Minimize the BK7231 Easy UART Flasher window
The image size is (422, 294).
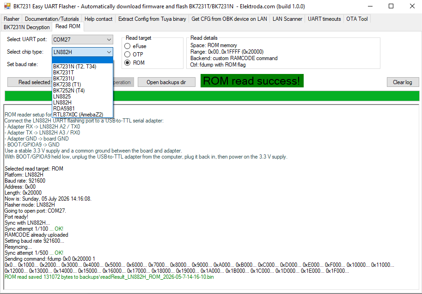370,6
